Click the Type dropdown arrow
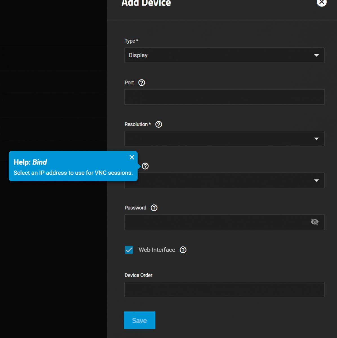 click(x=316, y=55)
